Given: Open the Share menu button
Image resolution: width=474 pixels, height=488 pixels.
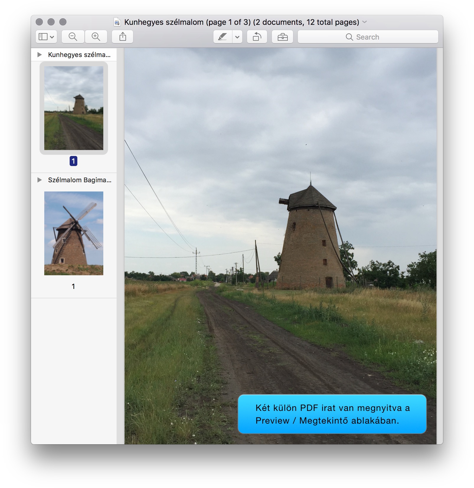Looking at the screenshot, I should click(122, 37).
